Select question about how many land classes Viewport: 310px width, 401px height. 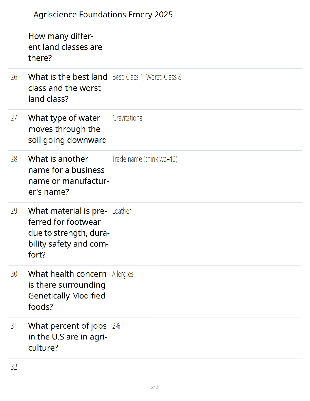click(65, 47)
